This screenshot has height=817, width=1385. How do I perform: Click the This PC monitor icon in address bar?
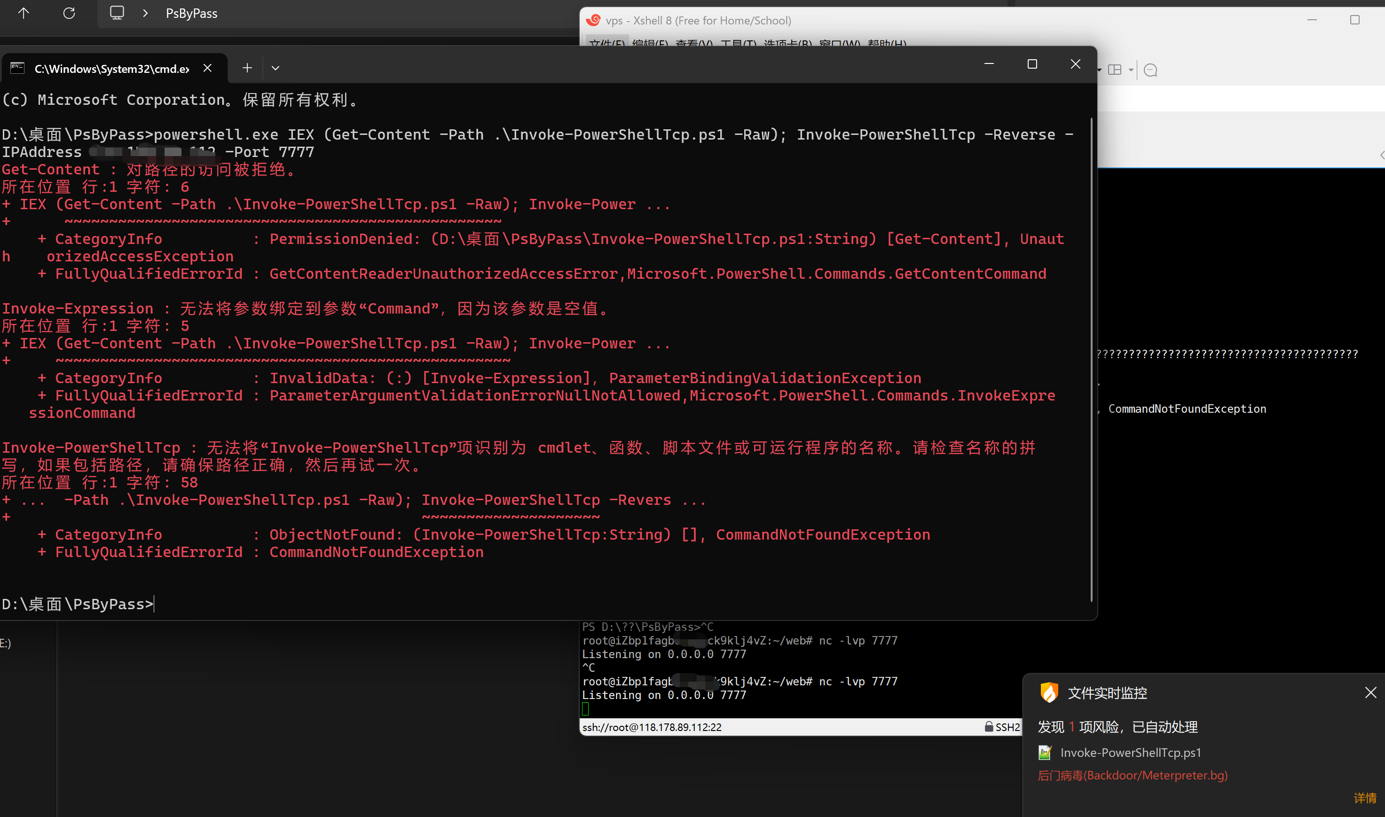coord(117,13)
